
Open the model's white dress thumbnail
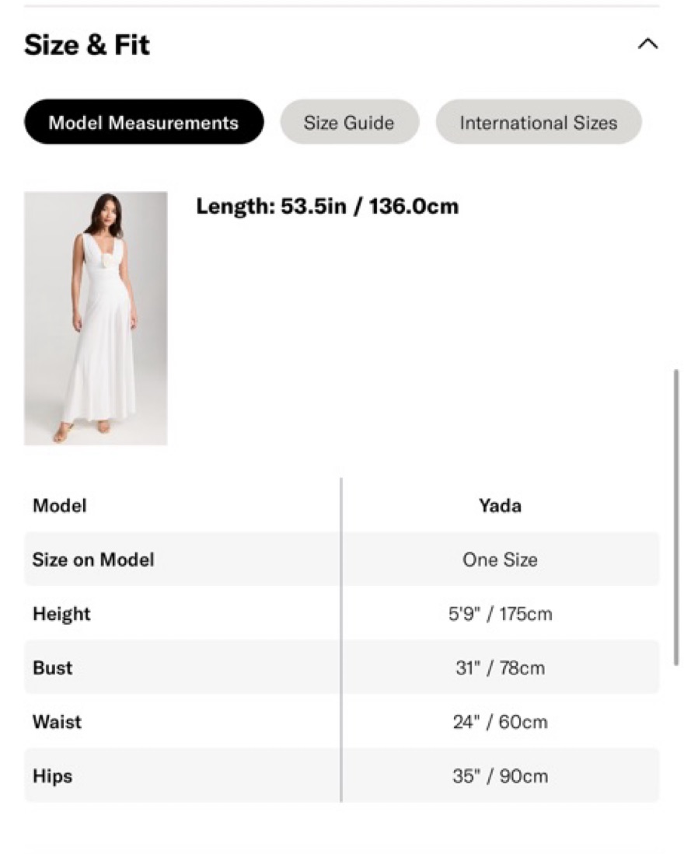coord(96,318)
